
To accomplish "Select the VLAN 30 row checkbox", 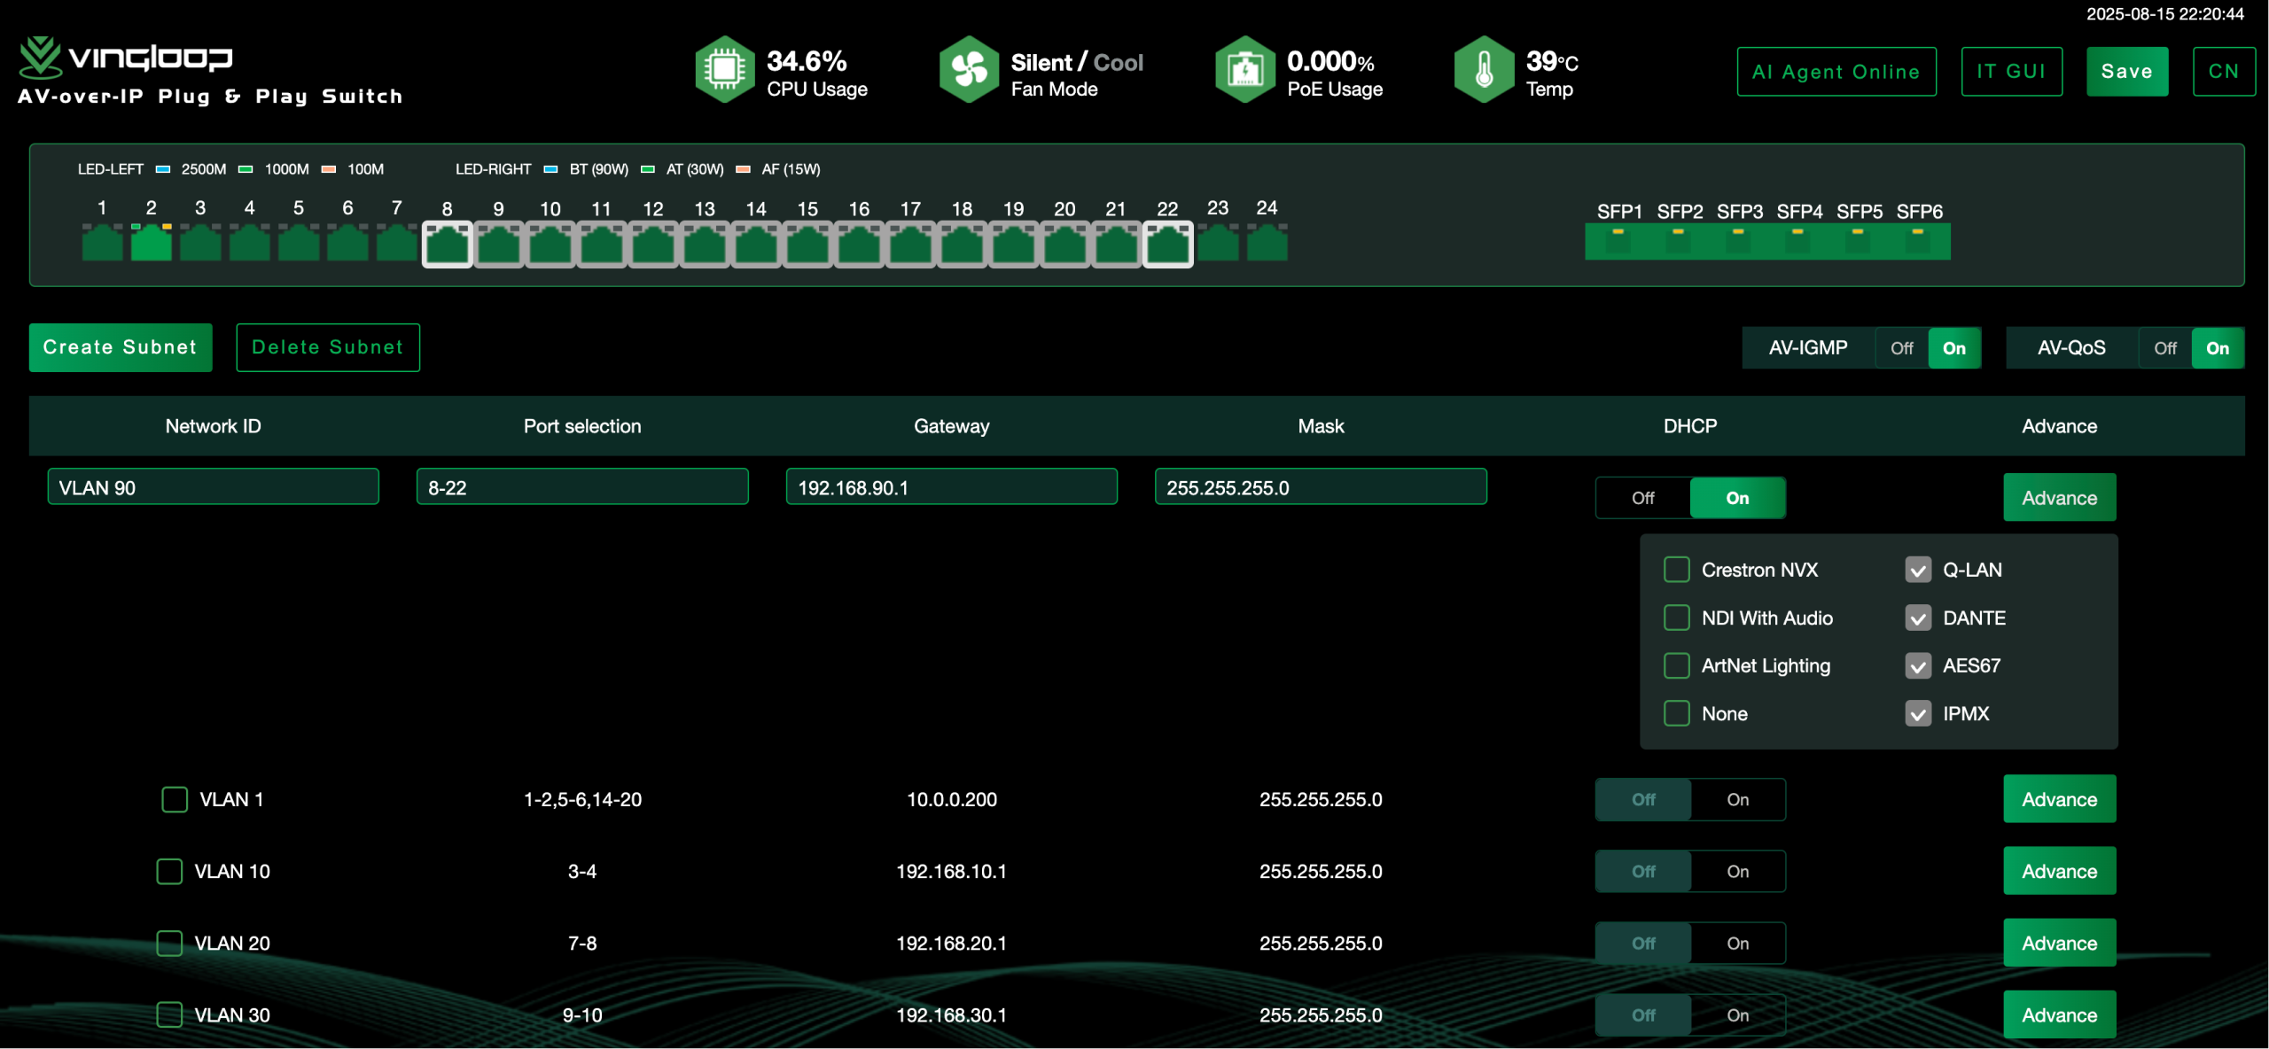I will point(169,1014).
